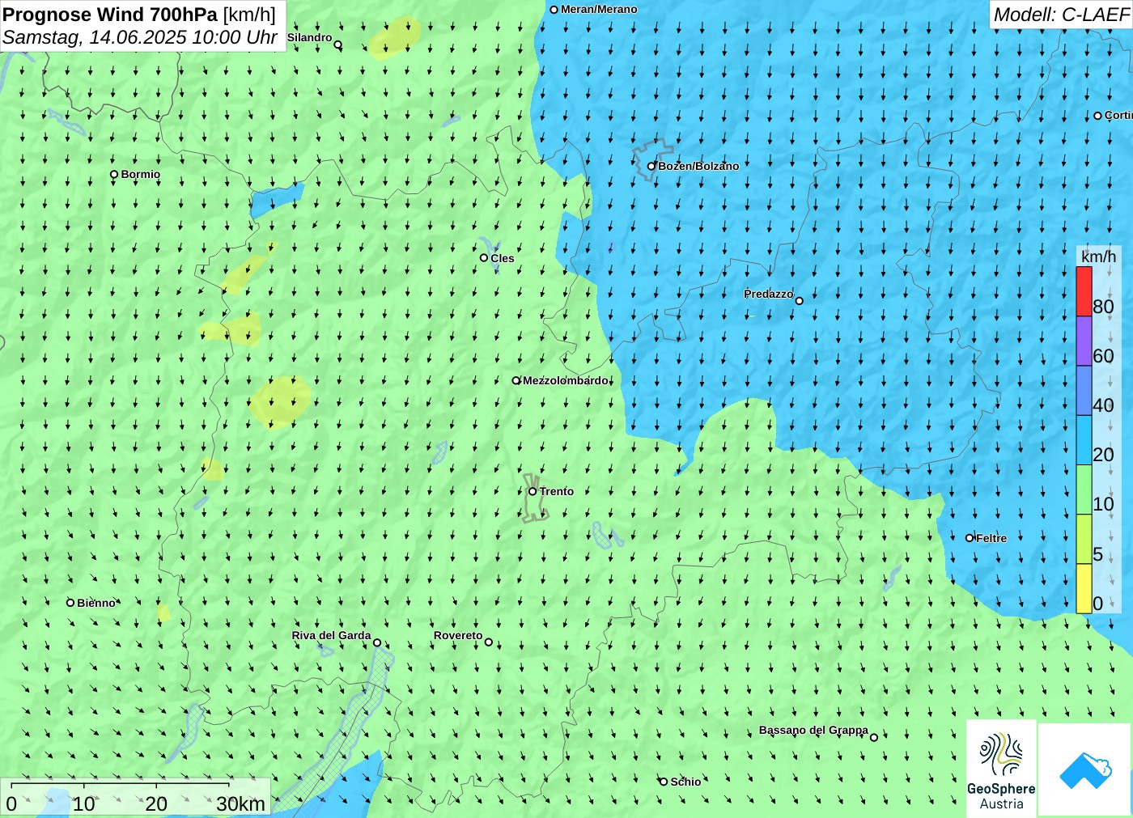1133x818 pixels.
Task: Select the Riva del Garda marker
Action: click(x=377, y=642)
